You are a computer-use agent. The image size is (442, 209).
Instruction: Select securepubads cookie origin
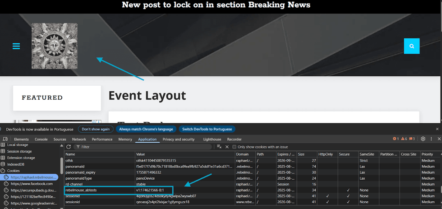pyautogui.click(x=33, y=190)
